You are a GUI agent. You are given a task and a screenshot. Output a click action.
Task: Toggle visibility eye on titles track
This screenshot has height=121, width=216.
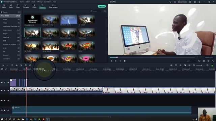coord(8,83)
